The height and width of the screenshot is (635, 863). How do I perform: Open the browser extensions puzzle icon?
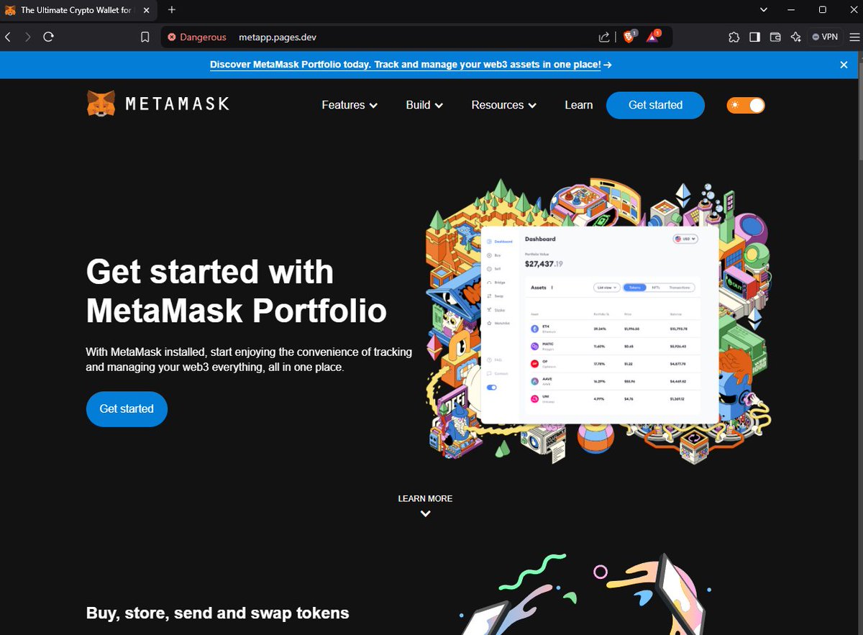tap(734, 37)
